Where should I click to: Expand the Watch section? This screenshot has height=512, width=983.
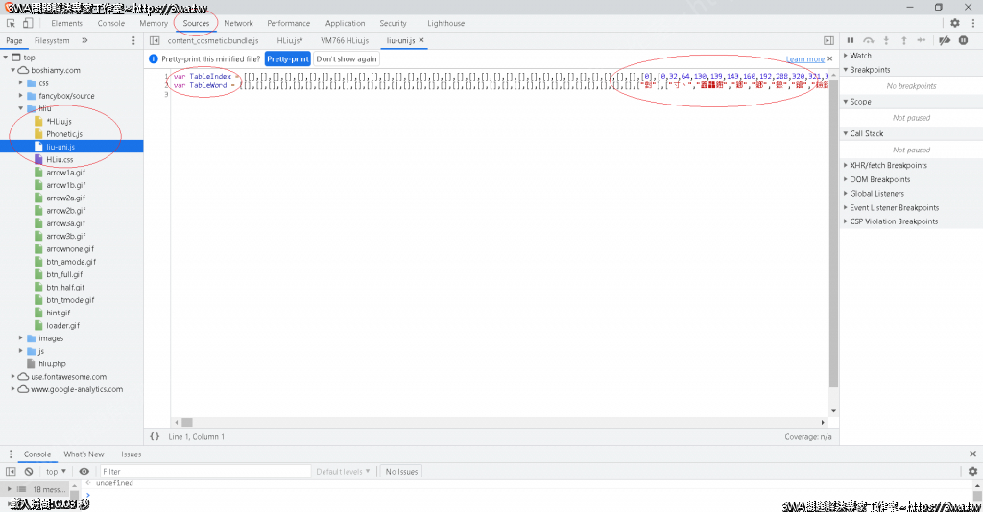click(860, 56)
